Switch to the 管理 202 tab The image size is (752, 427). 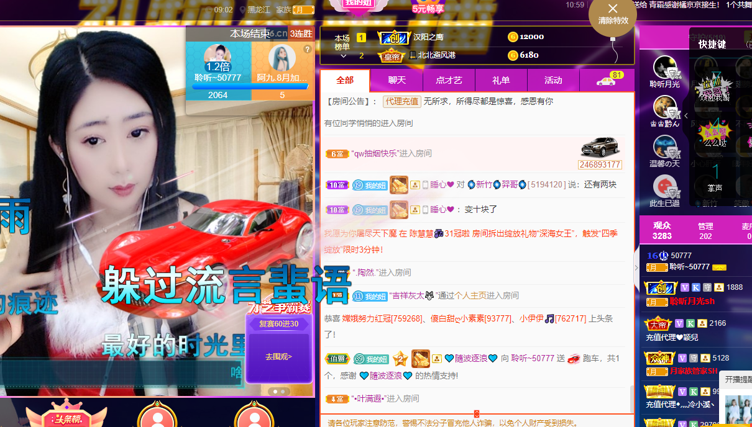(705, 230)
